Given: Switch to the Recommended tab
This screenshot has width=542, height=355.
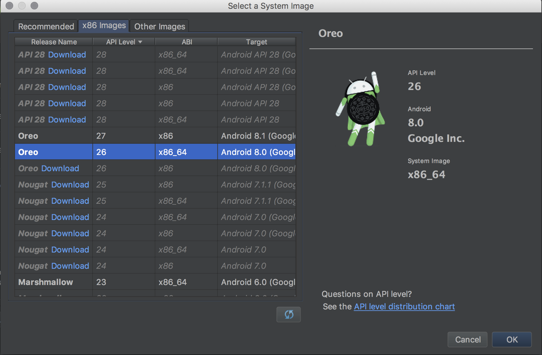Looking at the screenshot, I should 46,26.
